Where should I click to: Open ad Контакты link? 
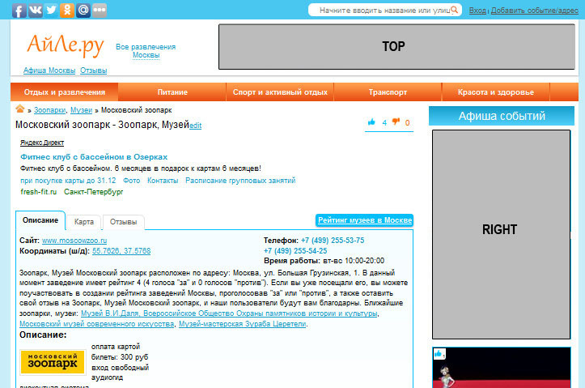tap(163, 181)
